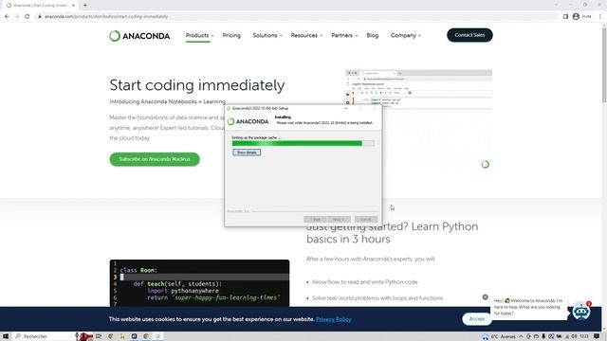The height and width of the screenshot is (341, 607).
Task: Click the chatbot welcome message bubble
Action: (x=529, y=307)
